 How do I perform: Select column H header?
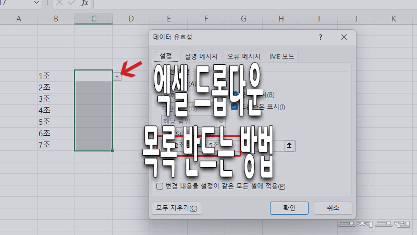pyautogui.click(x=281, y=19)
